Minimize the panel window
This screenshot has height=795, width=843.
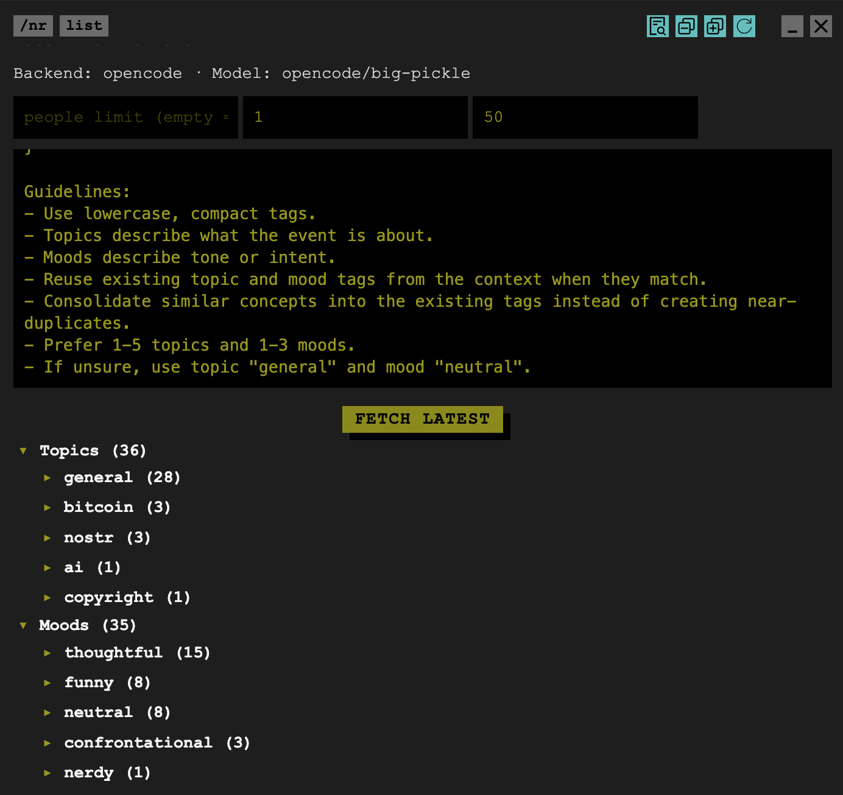(x=792, y=26)
